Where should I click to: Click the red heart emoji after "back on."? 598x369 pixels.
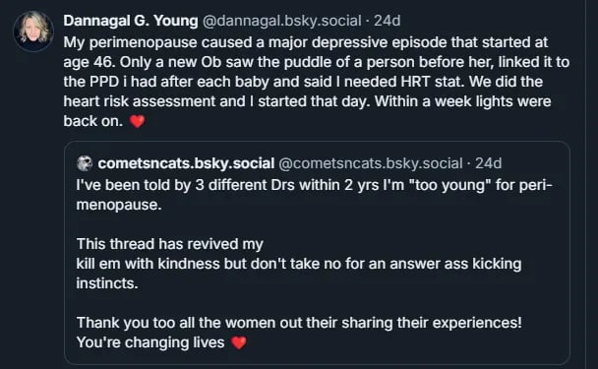(x=138, y=121)
